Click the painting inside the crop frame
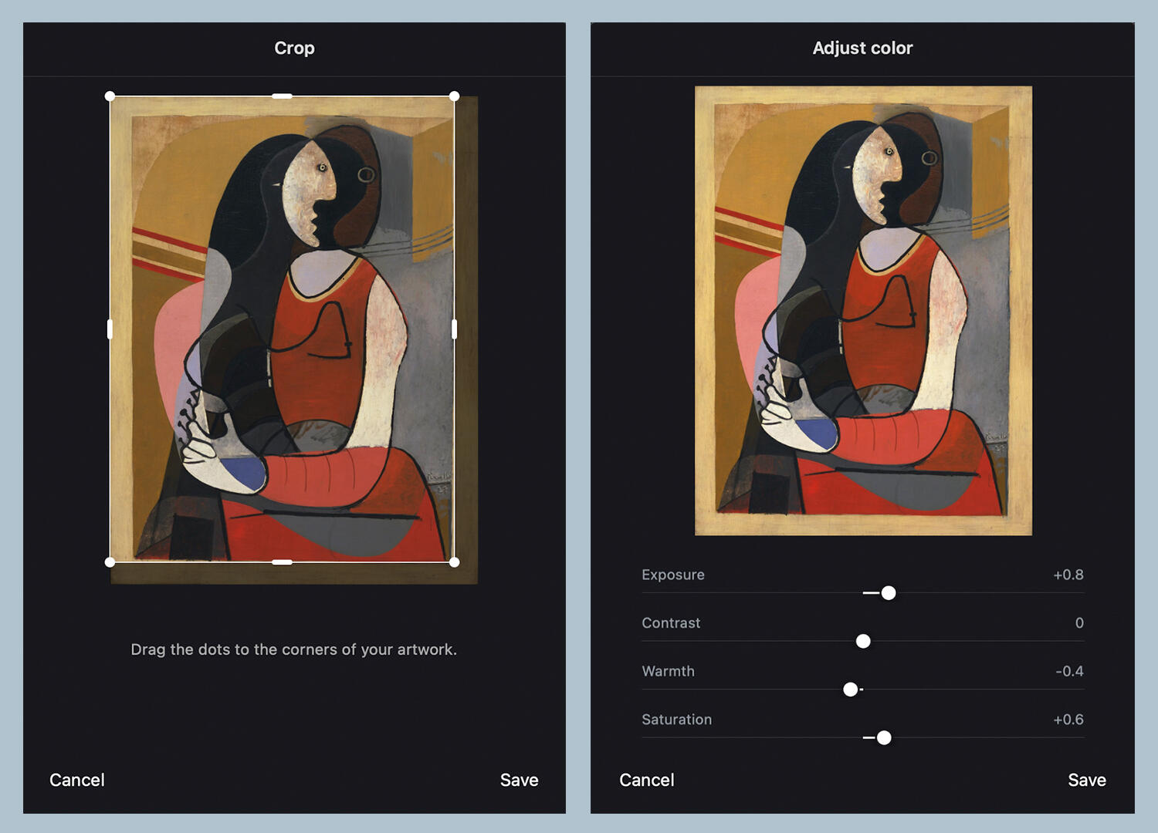The image size is (1158, 833). 282,329
